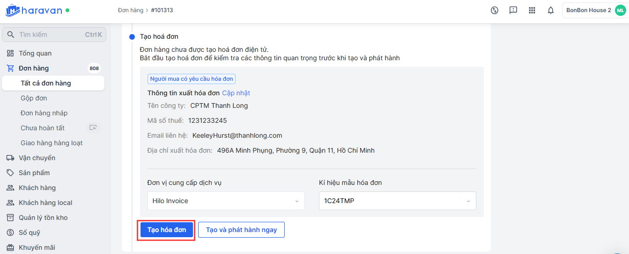Select Gộp đơn in sidebar submenu
The height and width of the screenshot is (254, 629).
[x=34, y=98]
